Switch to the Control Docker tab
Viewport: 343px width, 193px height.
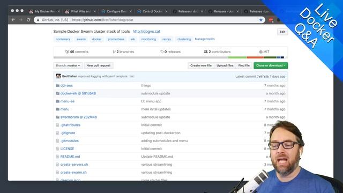point(152,11)
